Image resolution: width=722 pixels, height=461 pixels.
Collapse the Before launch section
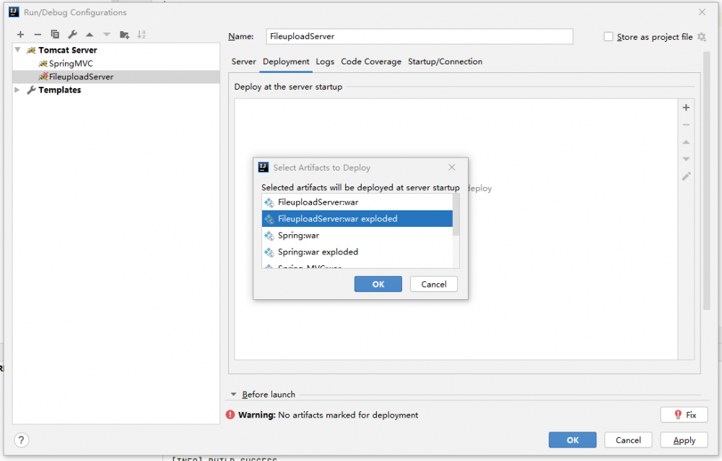(233, 395)
